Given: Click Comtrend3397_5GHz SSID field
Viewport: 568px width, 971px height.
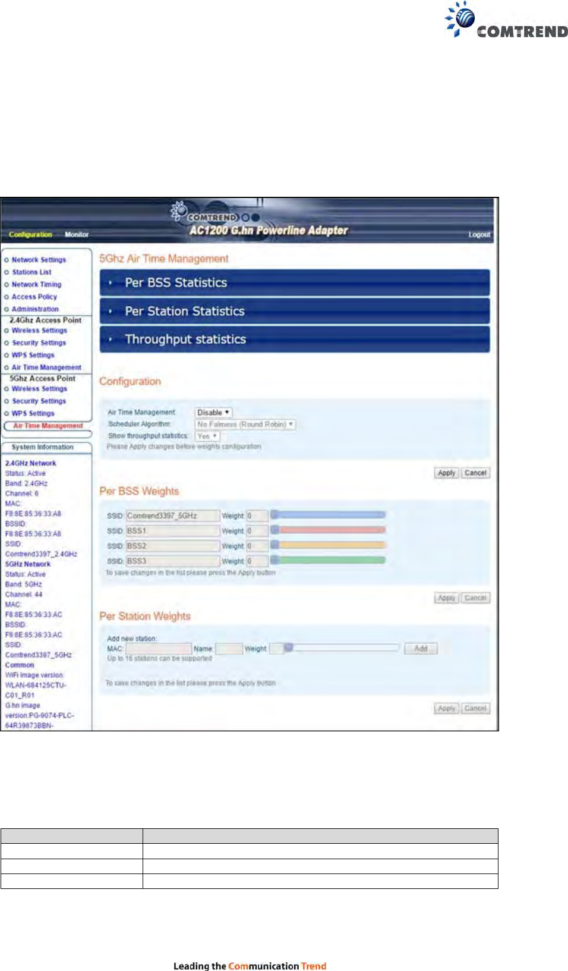Looking at the screenshot, I should [x=172, y=516].
